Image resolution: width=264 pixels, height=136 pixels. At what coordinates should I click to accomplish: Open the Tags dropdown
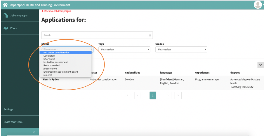[x=124, y=50]
